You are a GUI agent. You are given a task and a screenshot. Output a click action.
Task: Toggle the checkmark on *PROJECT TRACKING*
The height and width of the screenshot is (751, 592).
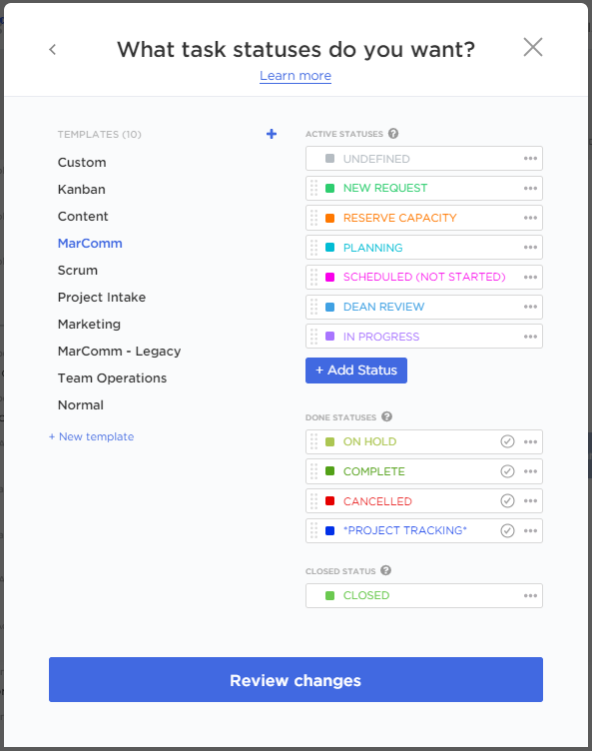pyautogui.click(x=508, y=530)
